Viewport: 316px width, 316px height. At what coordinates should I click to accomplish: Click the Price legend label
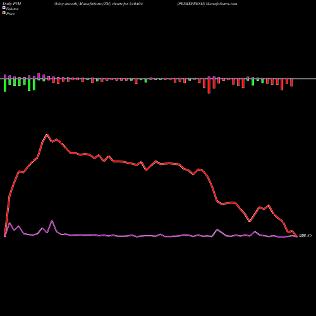10,14
